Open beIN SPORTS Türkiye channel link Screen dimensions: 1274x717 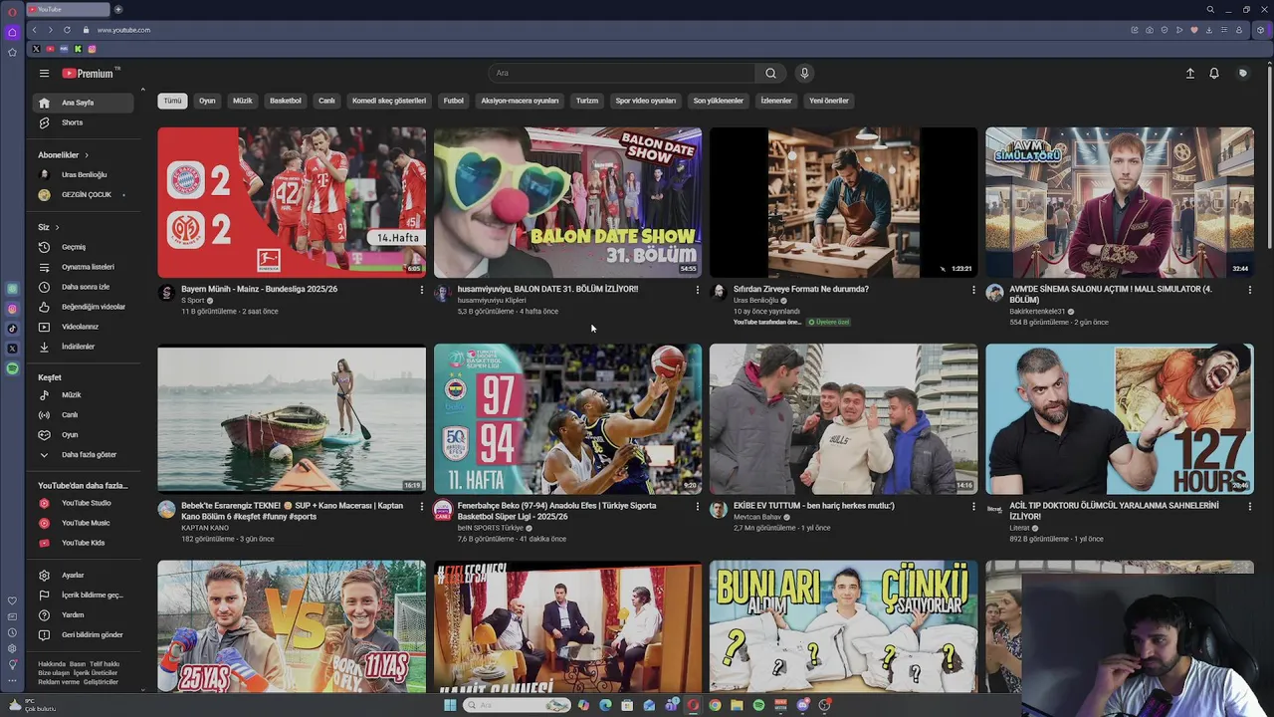490,528
